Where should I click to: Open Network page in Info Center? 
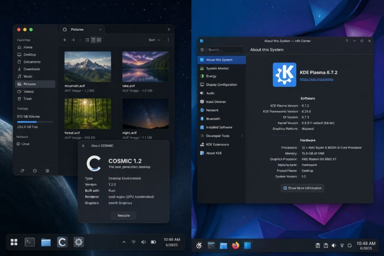[x=222, y=110]
